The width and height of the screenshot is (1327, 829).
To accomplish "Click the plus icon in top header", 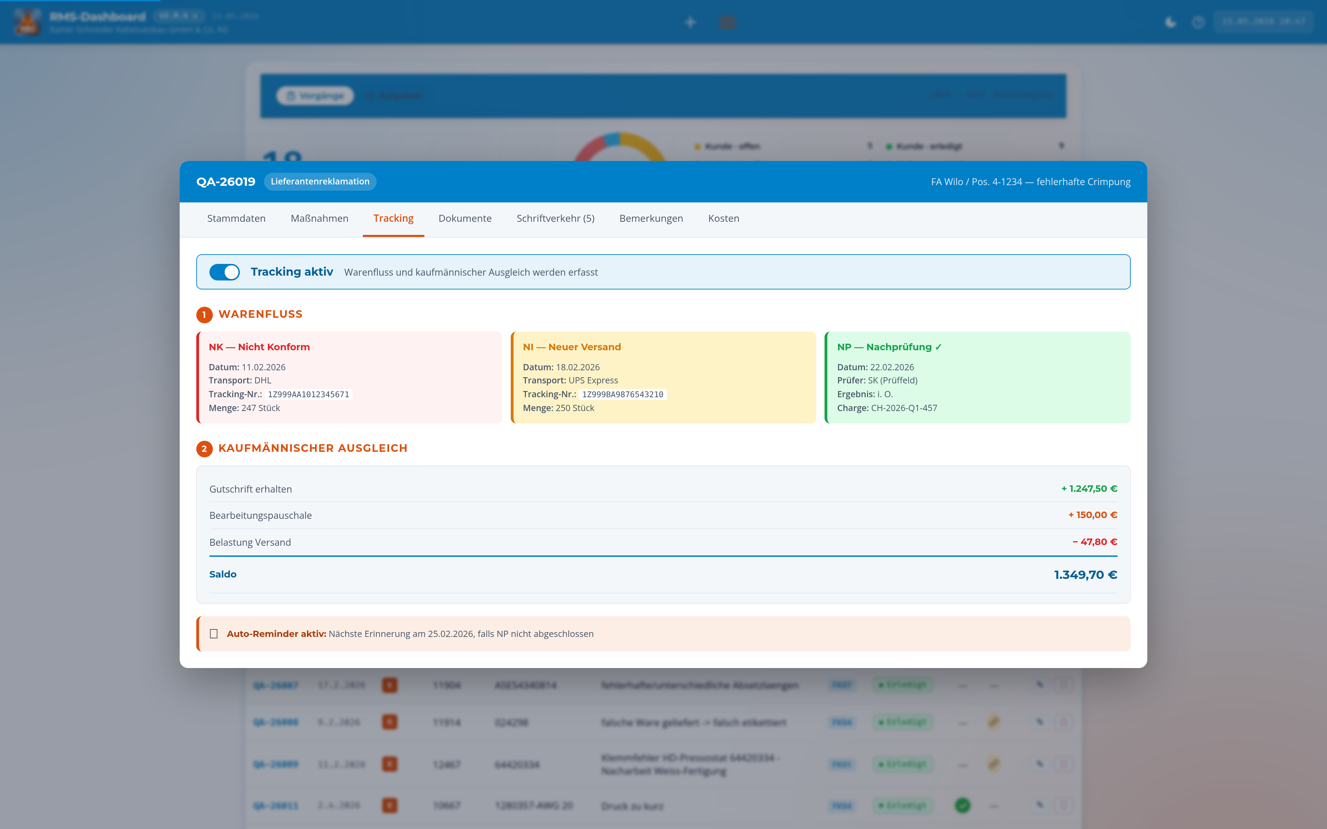I will click(690, 22).
